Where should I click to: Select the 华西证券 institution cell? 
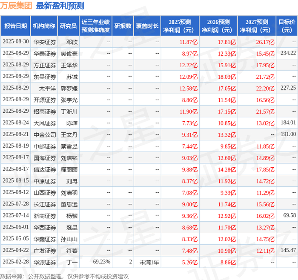tap(45, 227)
